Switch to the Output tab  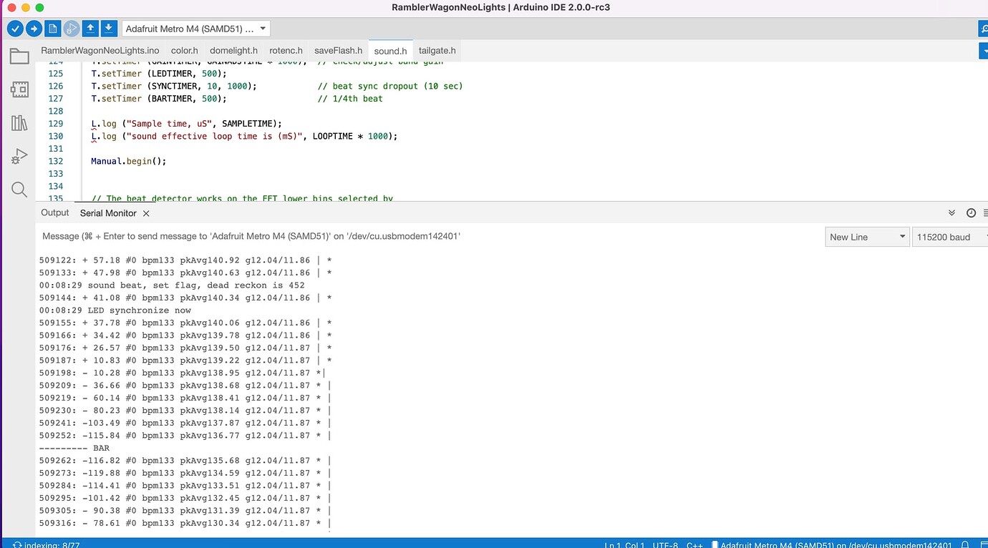(x=54, y=212)
